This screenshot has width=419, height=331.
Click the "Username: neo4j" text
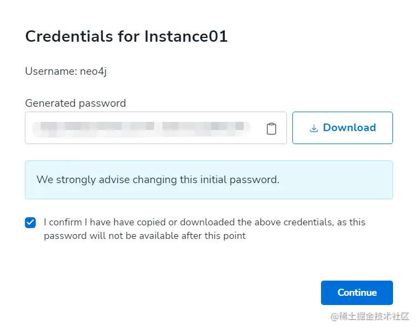pyautogui.click(x=66, y=71)
